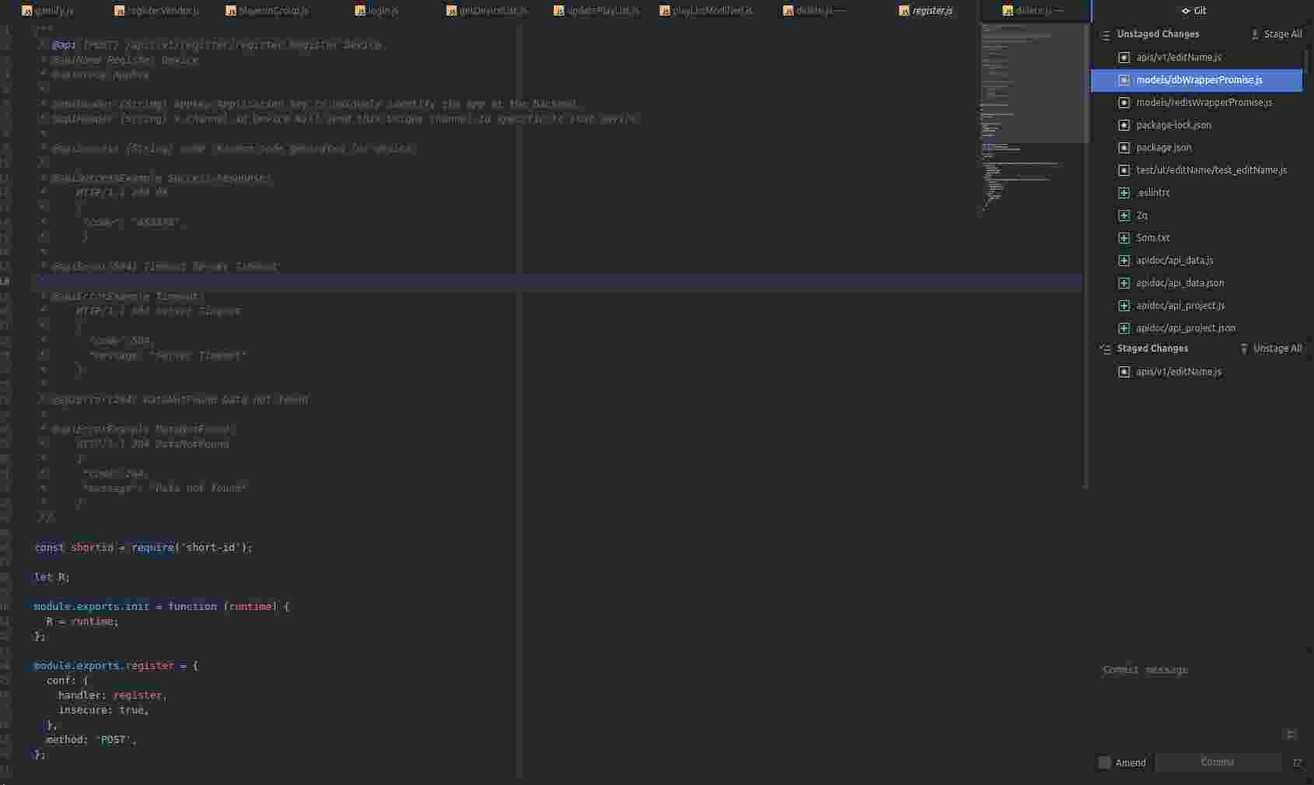Select staged file apis/v1/editName.js
Screen dimensions: 1314x785
pyautogui.click(x=1197, y=372)
